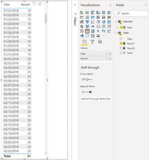Select the Slicer visual
The height and width of the screenshot is (160, 149).
[x=82, y=31]
